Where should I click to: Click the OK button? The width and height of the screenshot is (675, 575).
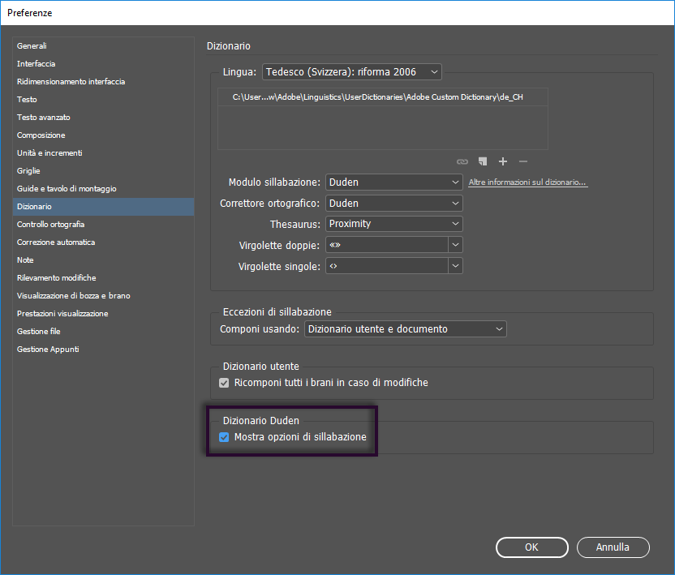(532, 547)
